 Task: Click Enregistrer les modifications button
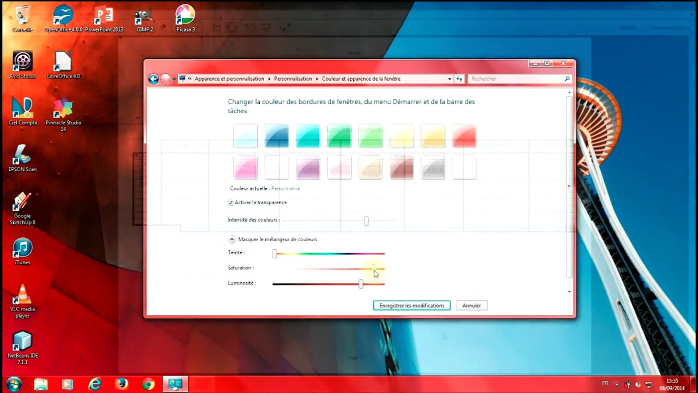412,306
